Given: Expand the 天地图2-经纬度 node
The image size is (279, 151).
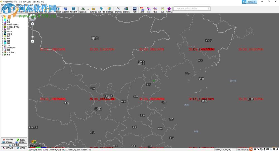Looking at the screenshot, I should [2, 24].
